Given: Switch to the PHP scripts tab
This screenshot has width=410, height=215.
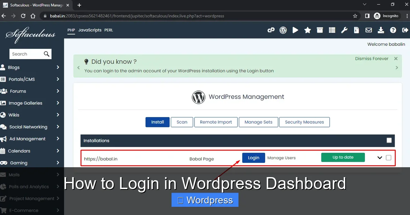Looking at the screenshot, I should pos(71,30).
